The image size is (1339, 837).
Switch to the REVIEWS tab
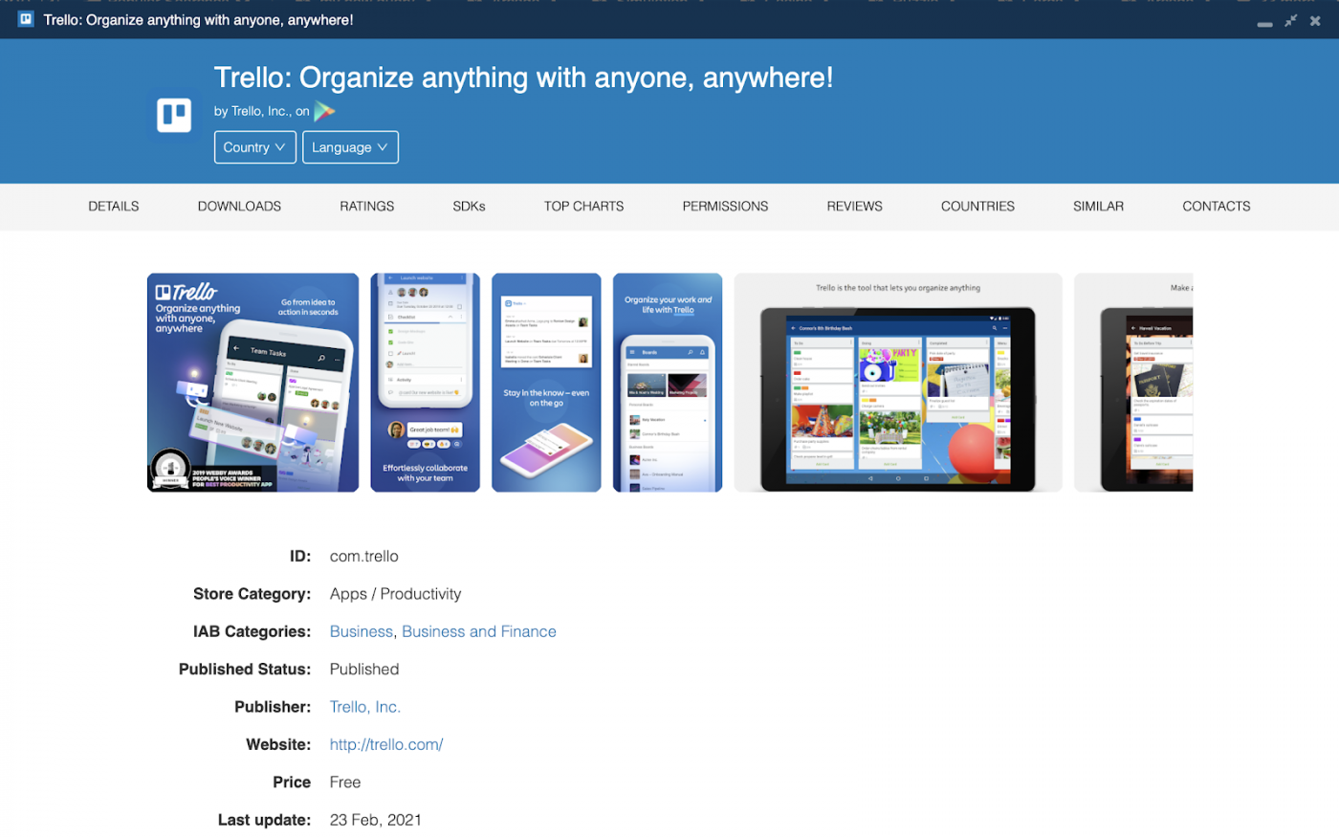click(854, 206)
